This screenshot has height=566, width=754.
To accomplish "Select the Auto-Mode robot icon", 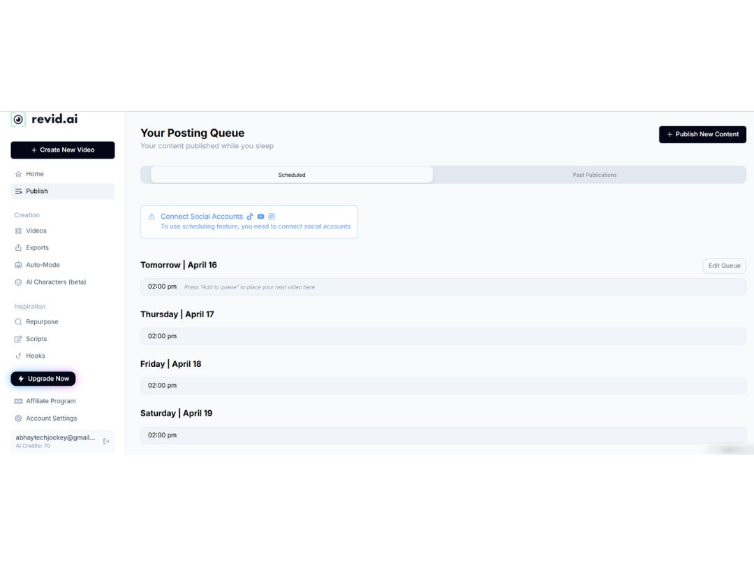I will click(18, 266).
